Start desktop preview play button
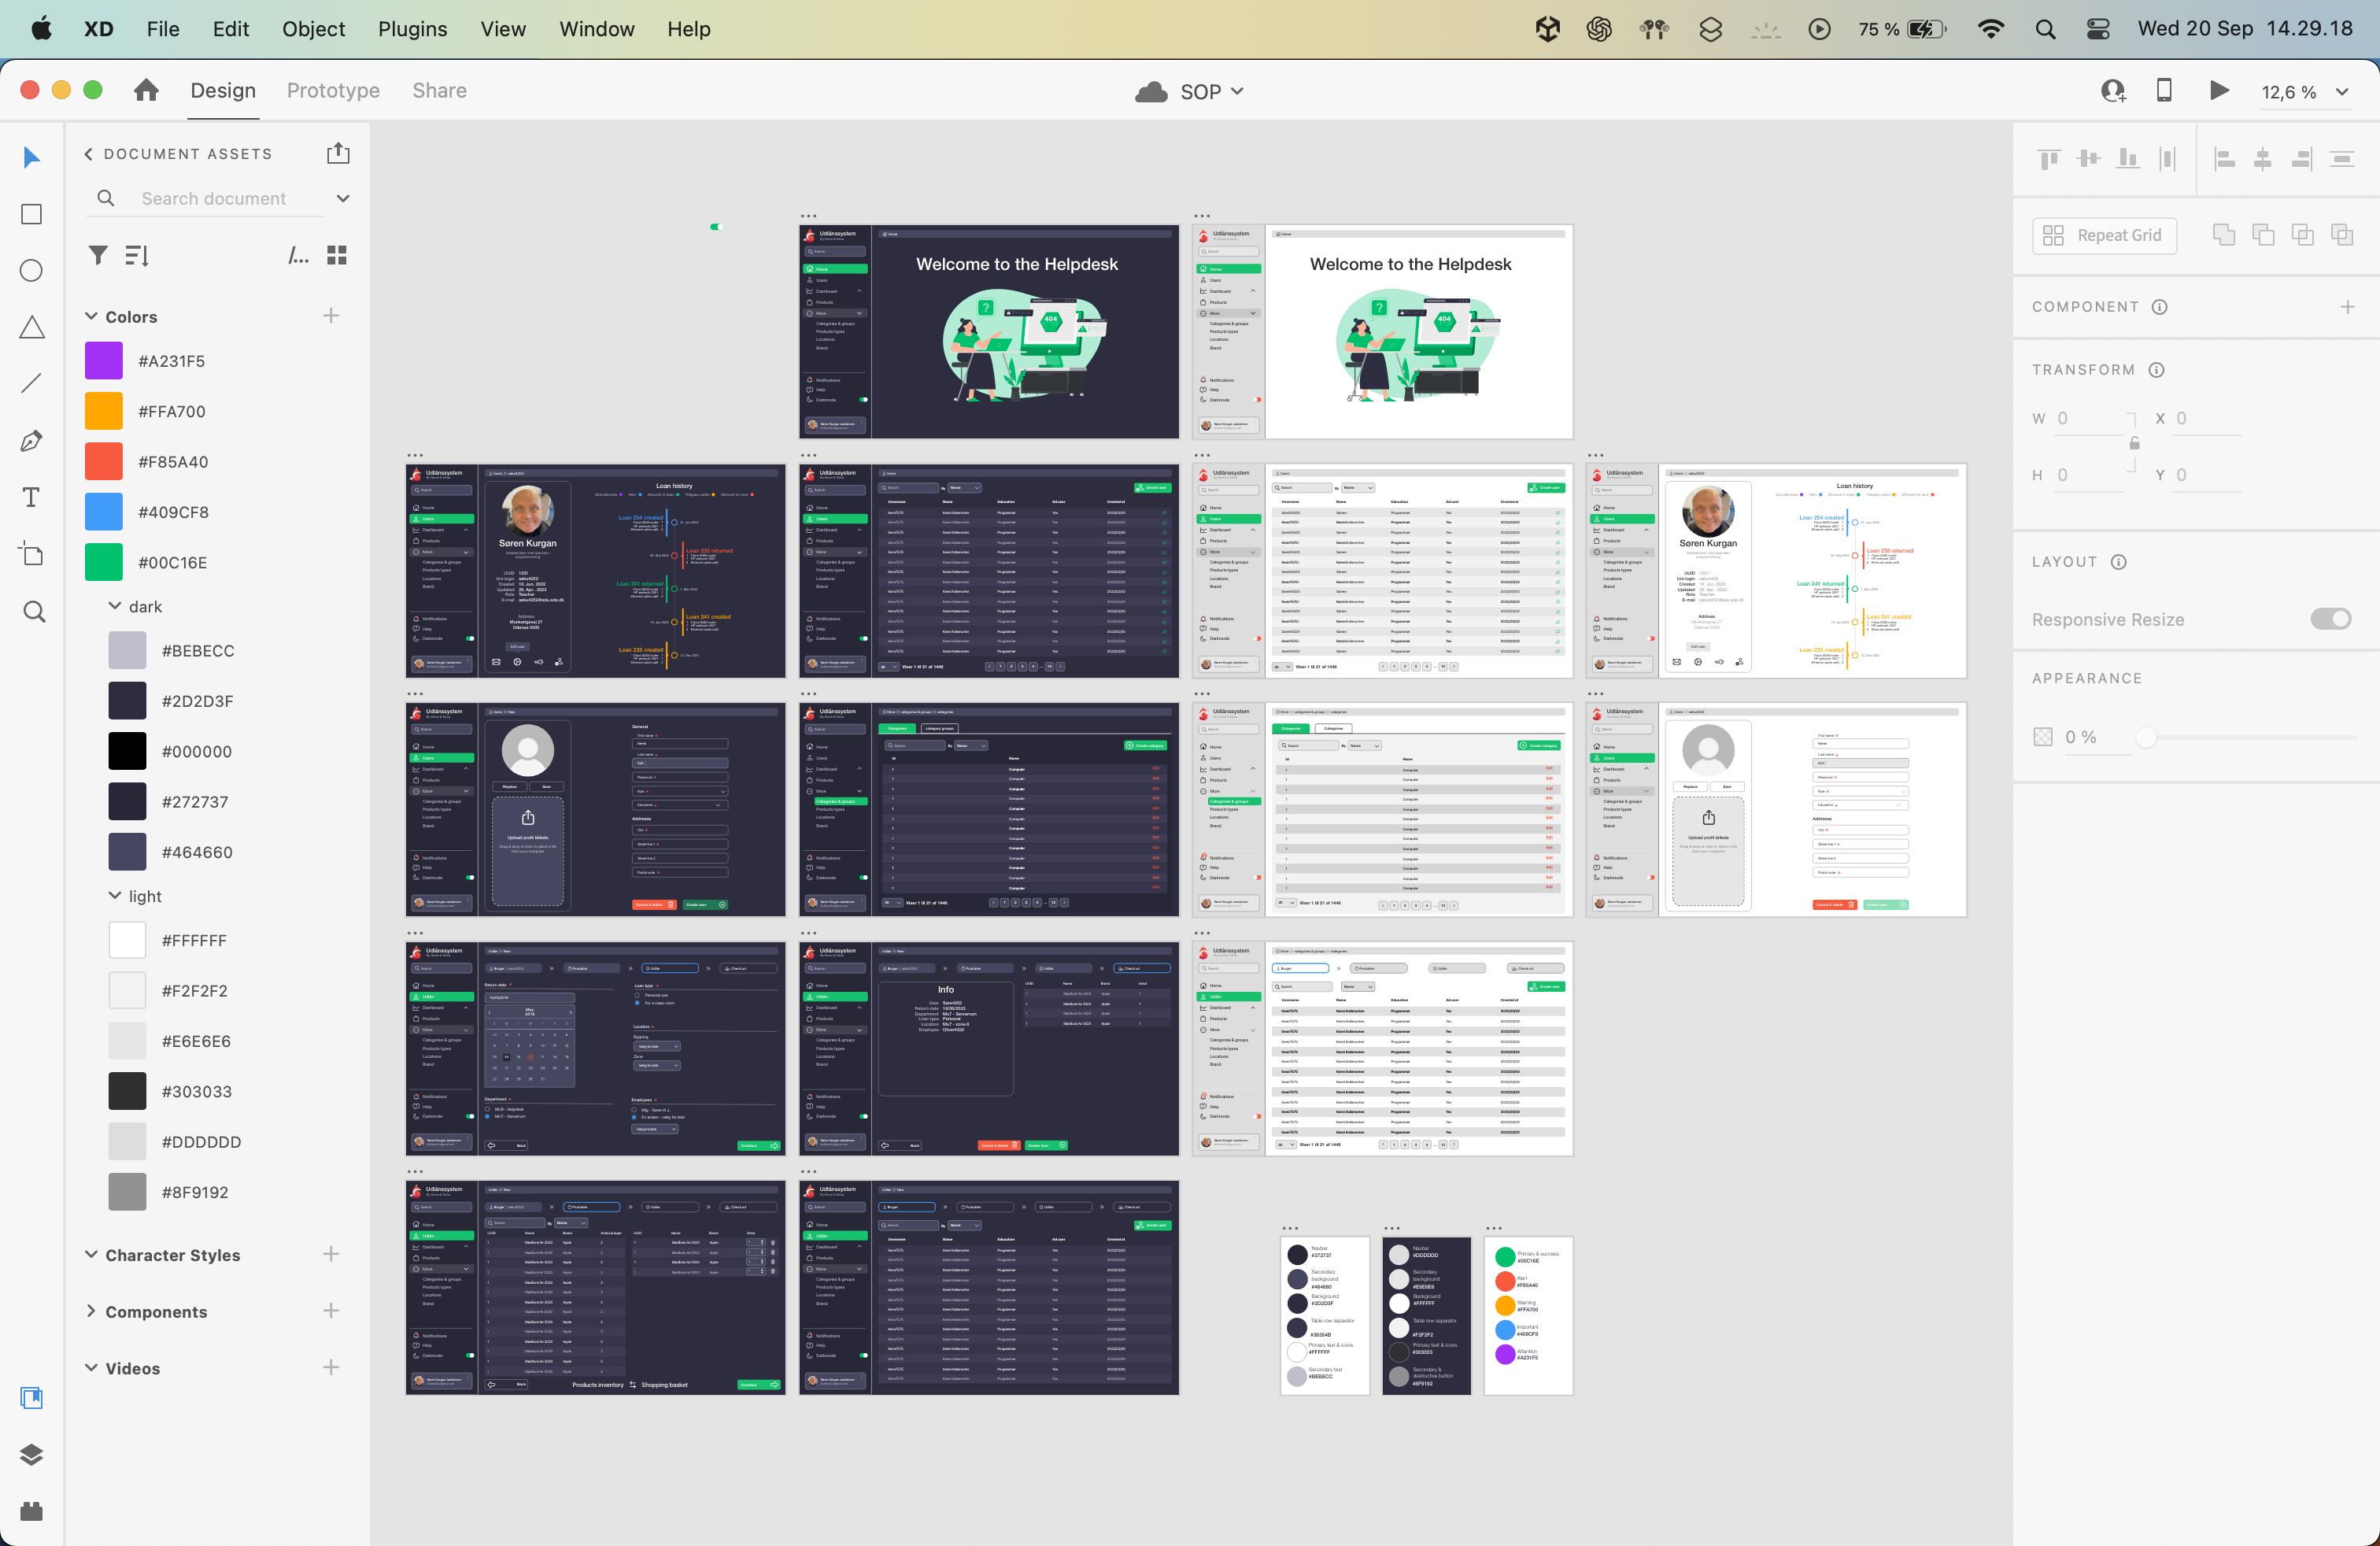 2219,91
